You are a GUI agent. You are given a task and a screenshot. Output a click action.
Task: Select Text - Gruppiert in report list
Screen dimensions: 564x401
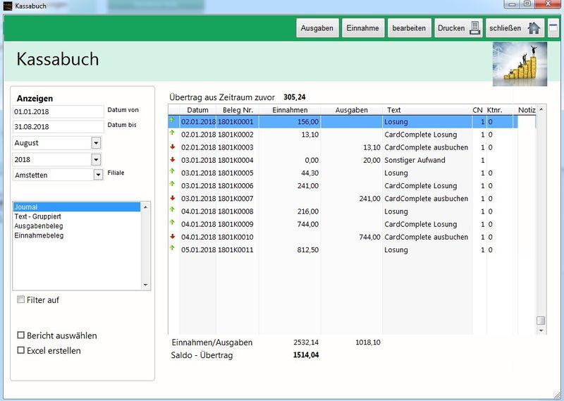pos(39,217)
